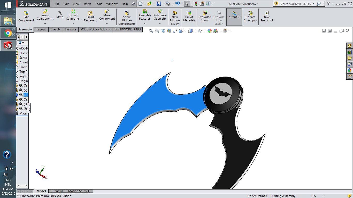Switch to the Sketch tab
Image resolution: width=353 pixels, height=198 pixels.
click(55, 29)
